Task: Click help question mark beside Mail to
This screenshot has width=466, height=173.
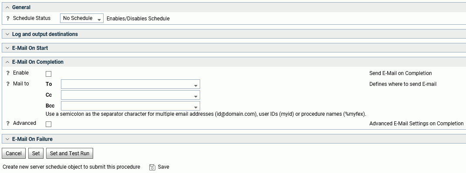Action: 8,84
